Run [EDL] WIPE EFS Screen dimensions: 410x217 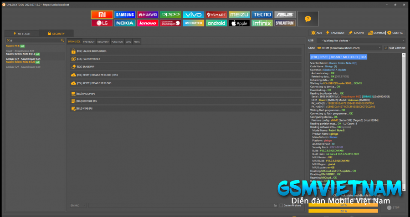(185, 108)
